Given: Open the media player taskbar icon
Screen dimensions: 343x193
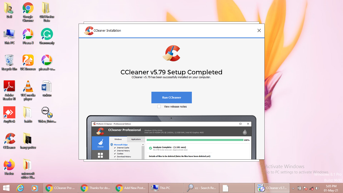Looking at the screenshot, I should click(x=35, y=188).
